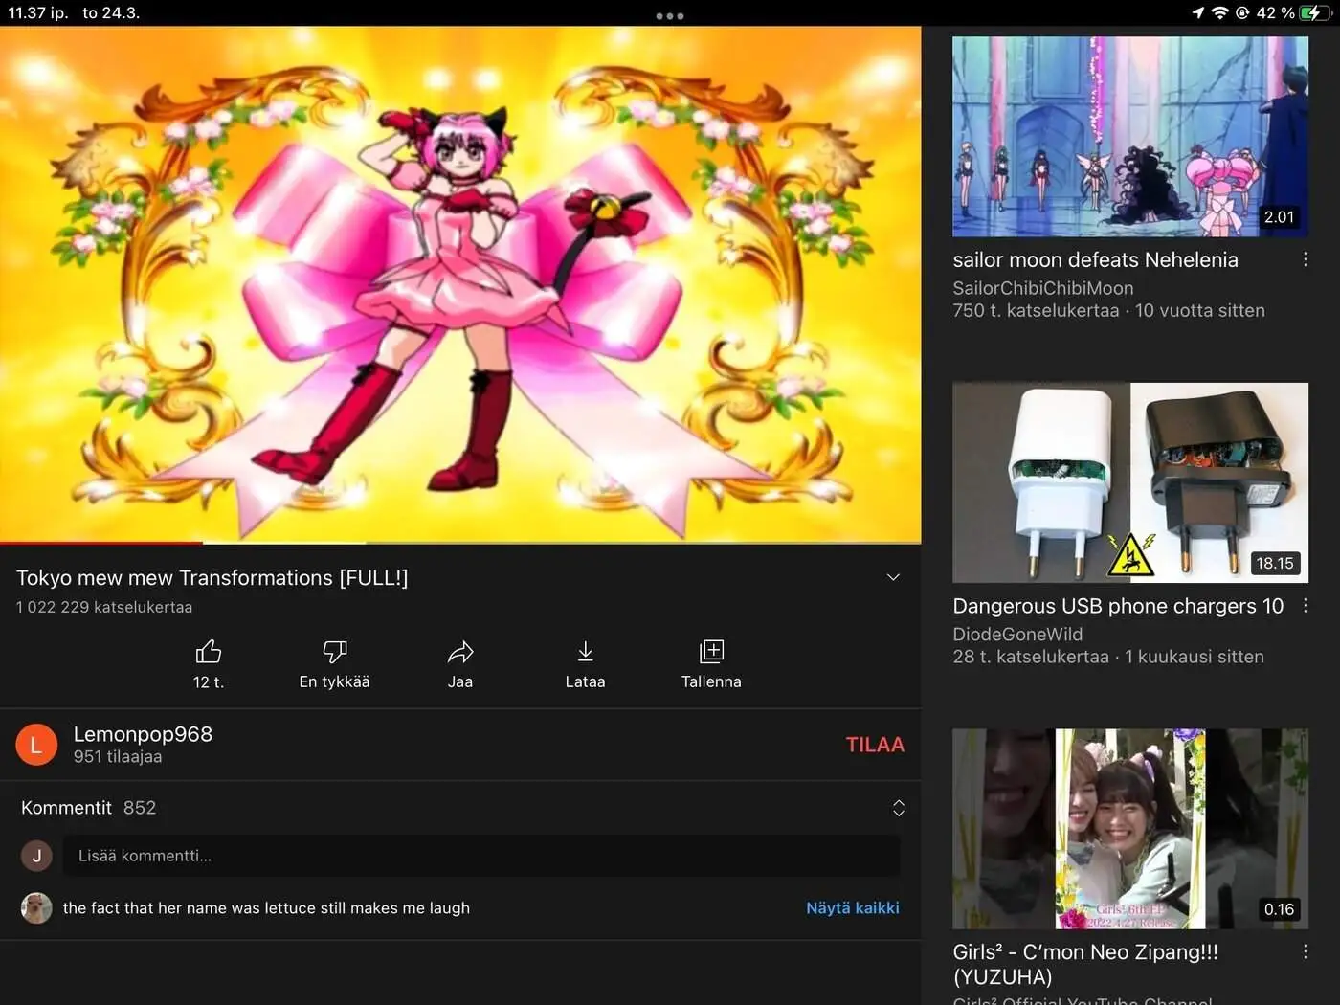The image size is (1340, 1005).
Task: Open options menu for Girls² C'mon Neo Zipang
Action: point(1306,951)
